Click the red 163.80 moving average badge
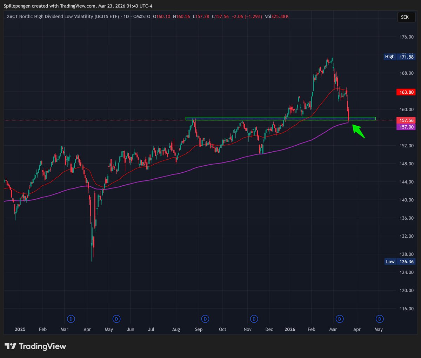This screenshot has height=358, width=421. click(x=406, y=92)
